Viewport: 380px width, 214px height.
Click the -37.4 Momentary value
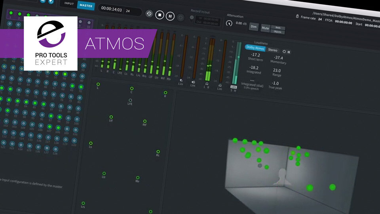[x=278, y=57]
